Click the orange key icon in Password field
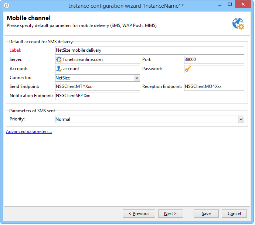The height and width of the screenshot is (225, 255). coord(188,69)
